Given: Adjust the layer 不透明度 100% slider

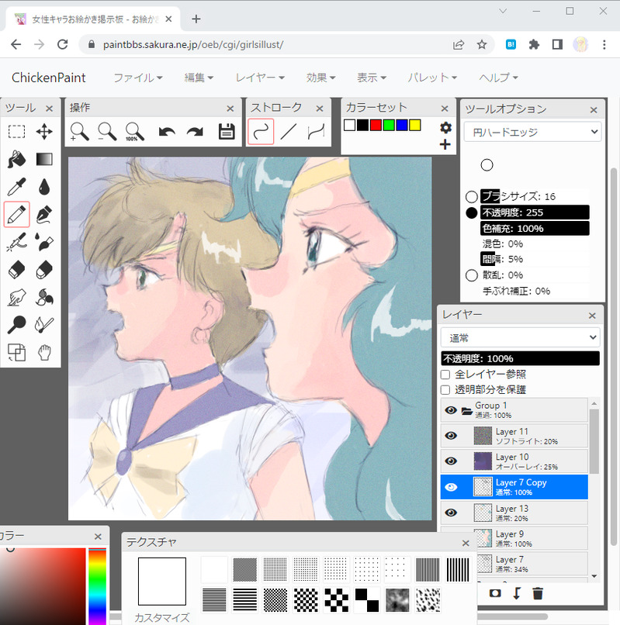Looking at the screenshot, I should pos(520,359).
